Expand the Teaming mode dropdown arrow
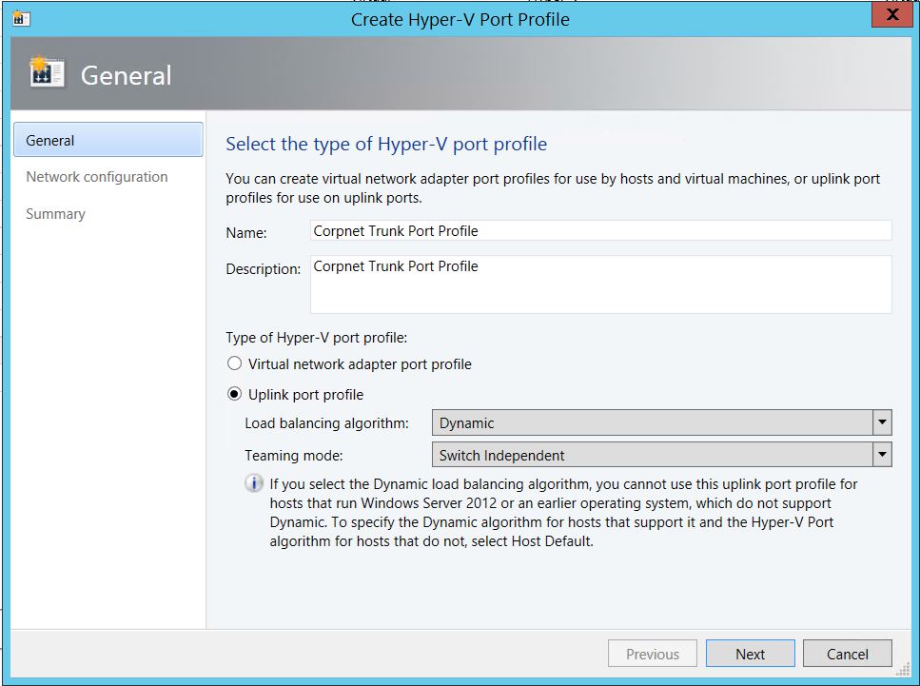920x686 pixels. 882,455
